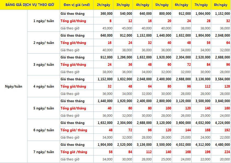Select the red total hours value 196

click(207, 152)
